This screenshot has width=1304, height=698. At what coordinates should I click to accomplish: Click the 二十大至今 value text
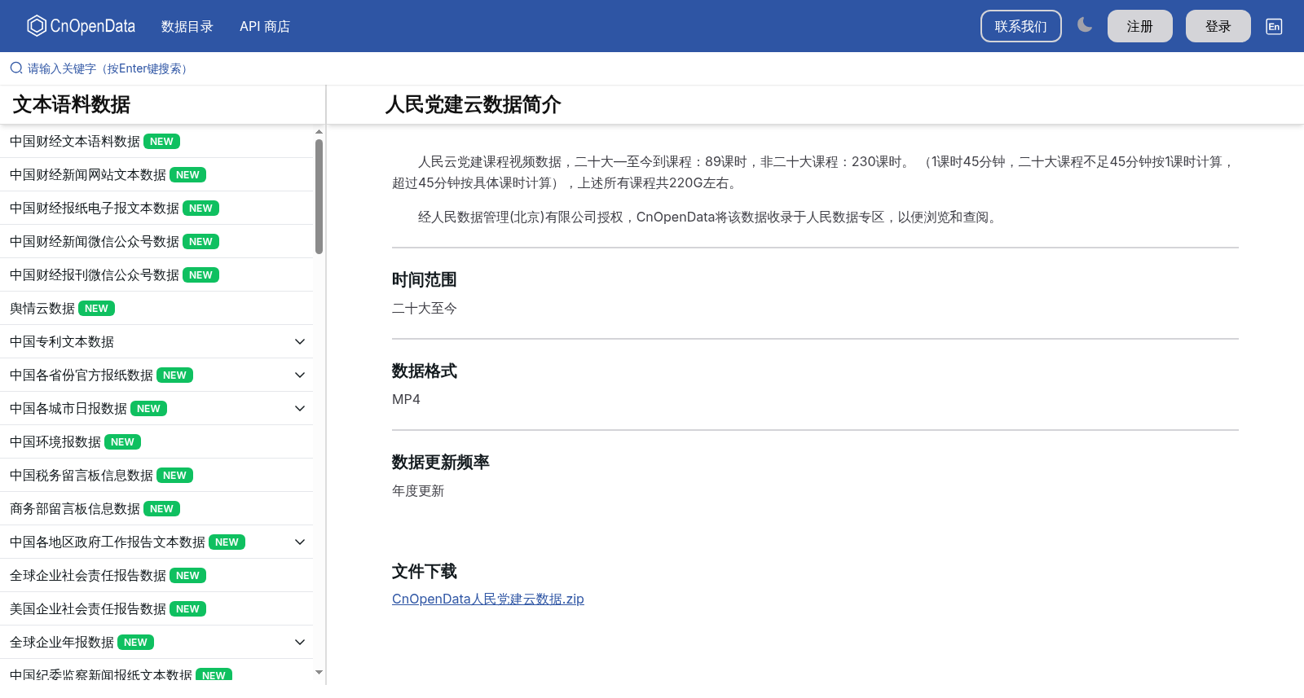click(x=425, y=308)
